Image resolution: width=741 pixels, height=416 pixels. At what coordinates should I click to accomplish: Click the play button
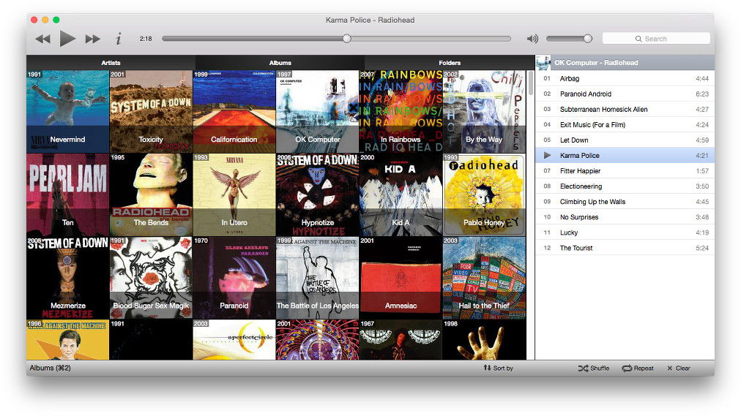[x=67, y=39]
